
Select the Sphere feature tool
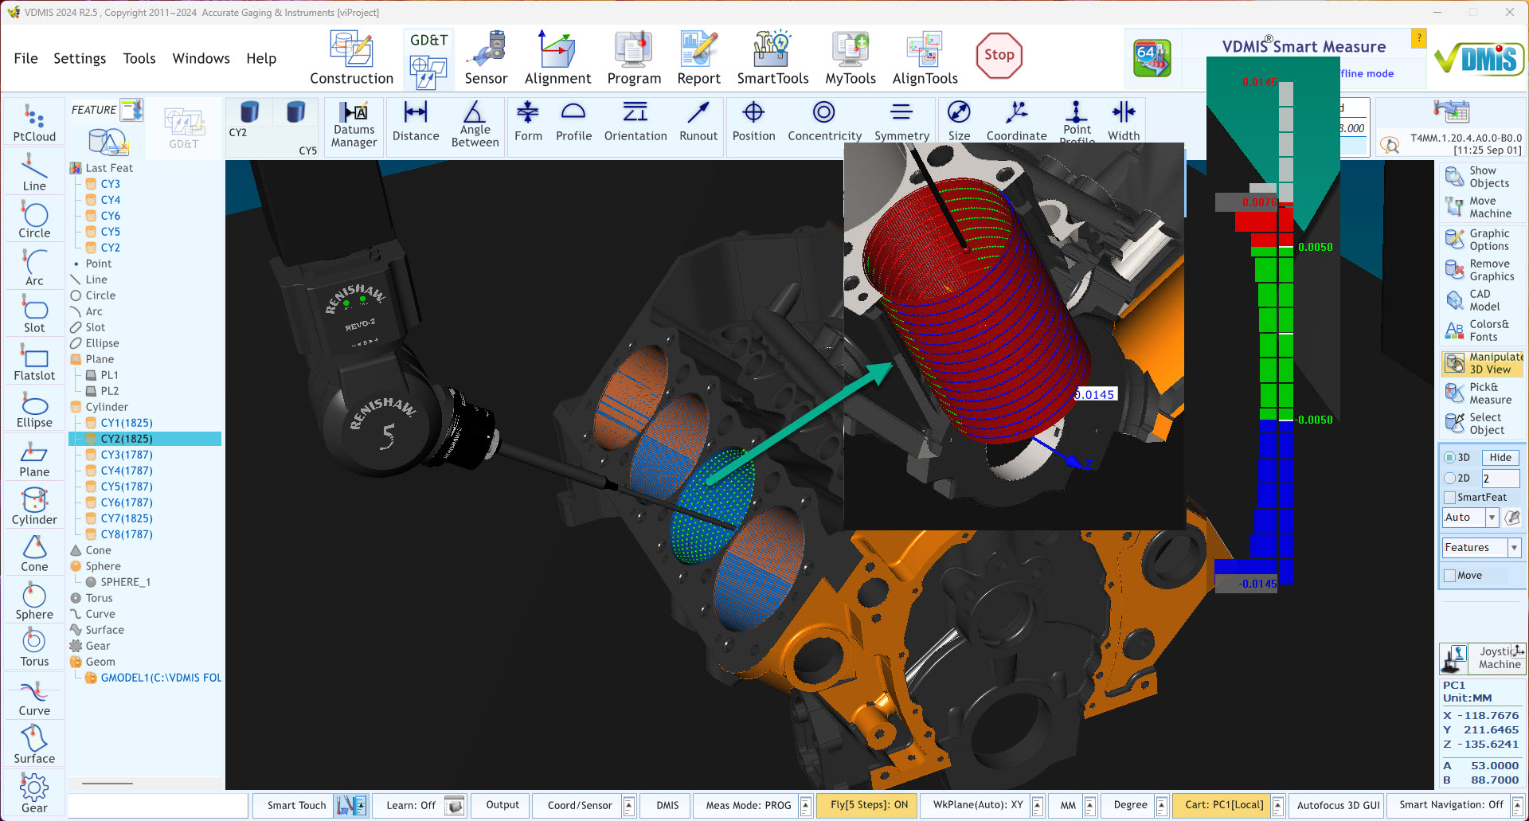pos(33,600)
